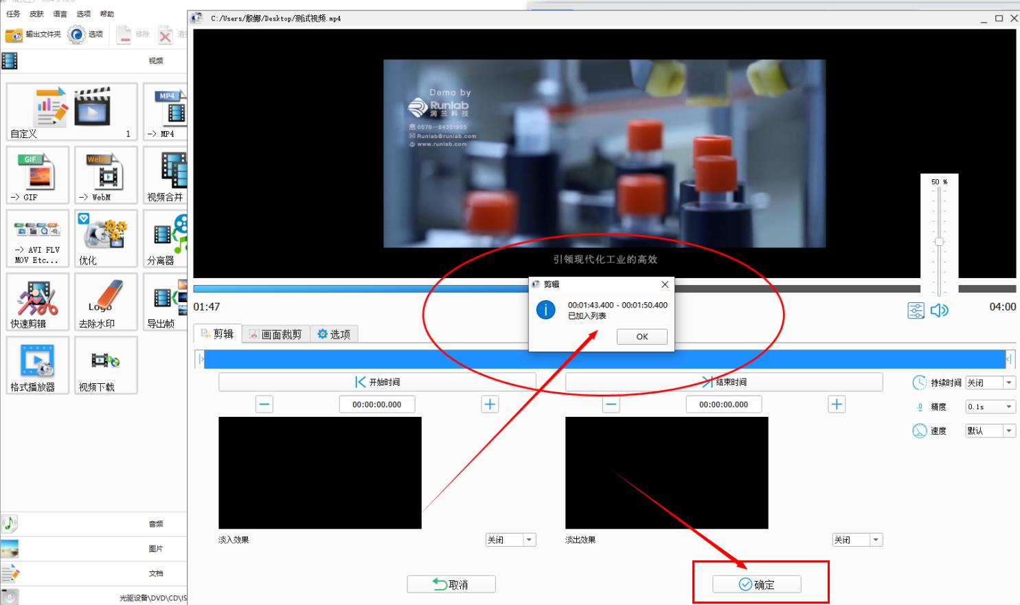Click the volume slider handle

939,242
